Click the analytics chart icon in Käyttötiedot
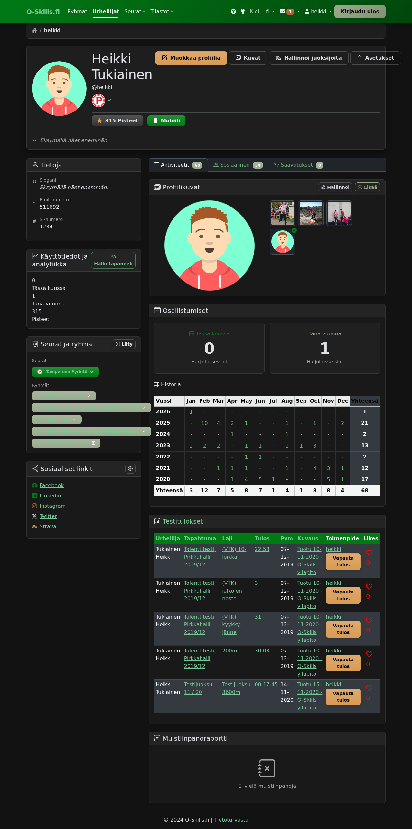 [x=35, y=256]
